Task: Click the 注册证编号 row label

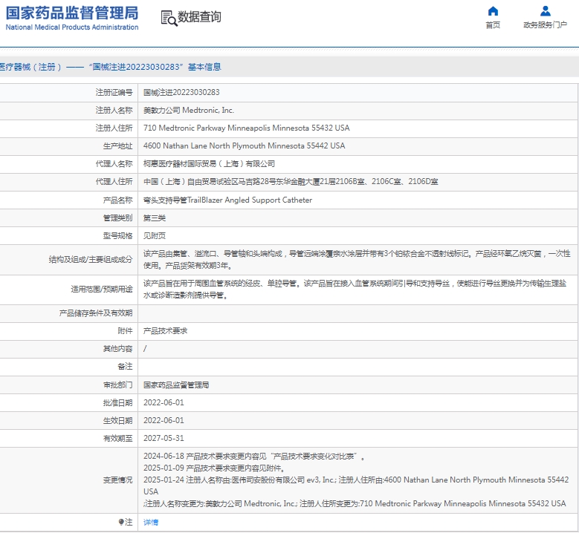Action: click(114, 92)
